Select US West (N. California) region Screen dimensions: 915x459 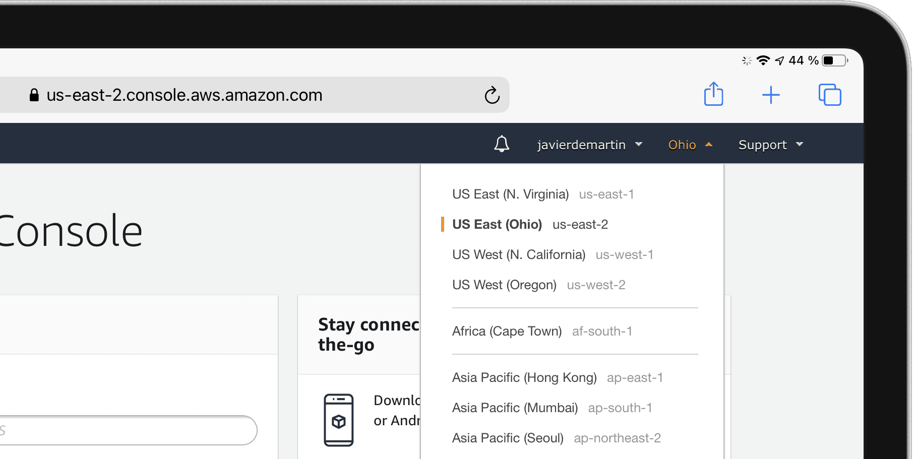pyautogui.click(x=553, y=254)
